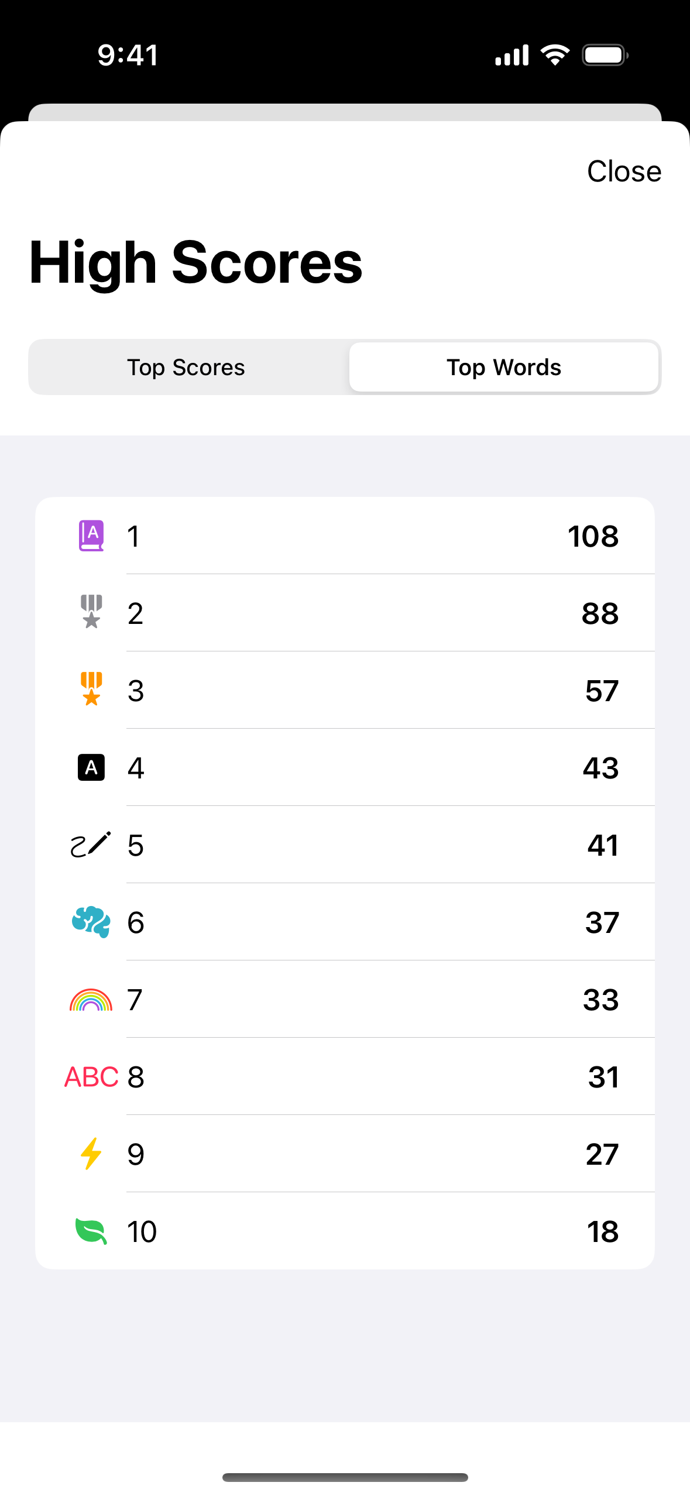This screenshot has height=1496, width=690.
Task: Select the score value 57
Action: (x=602, y=691)
